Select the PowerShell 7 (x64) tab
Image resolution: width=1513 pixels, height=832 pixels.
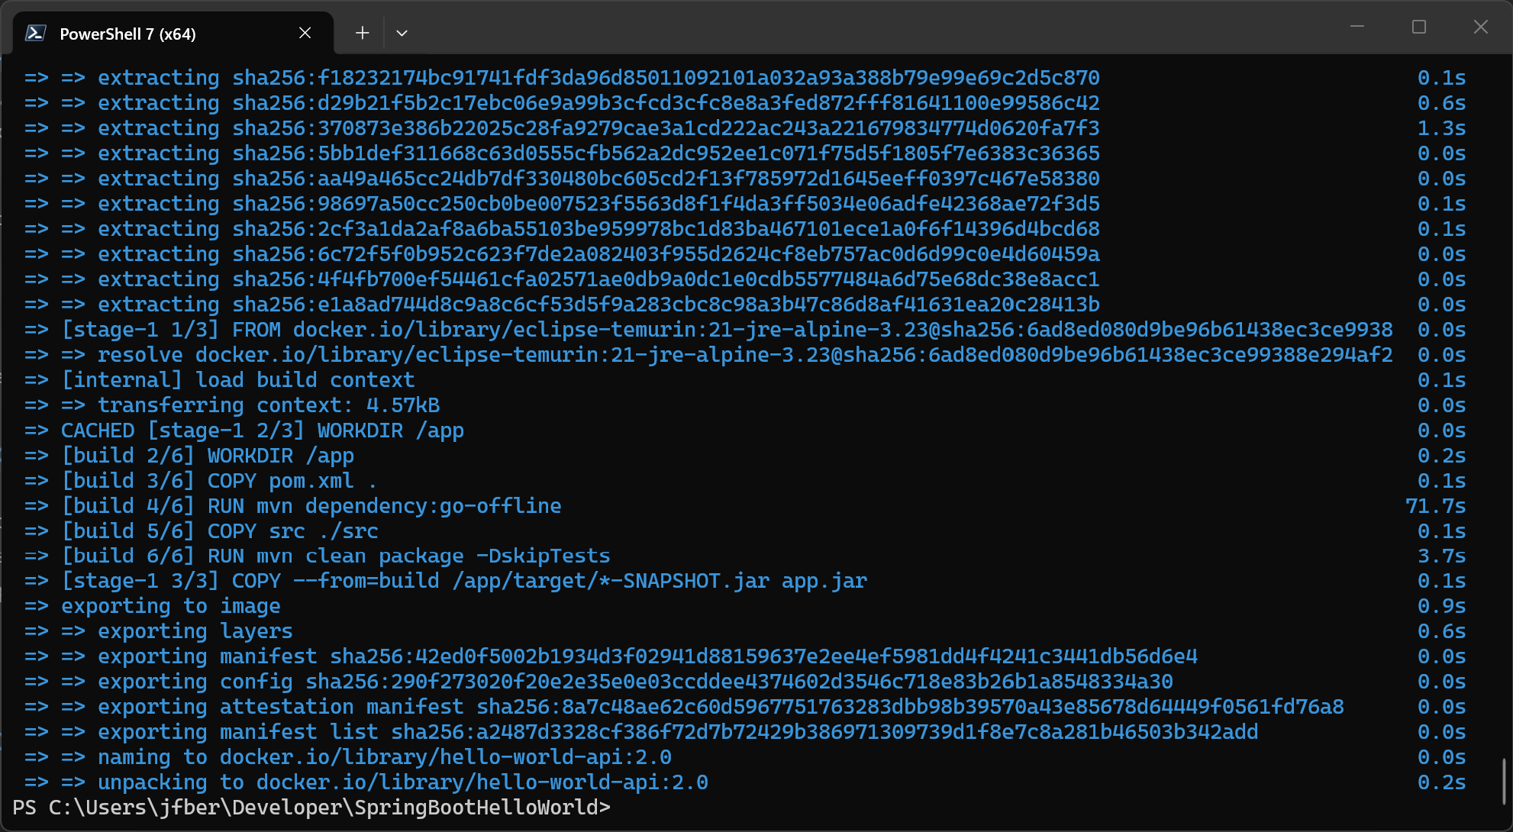point(127,33)
